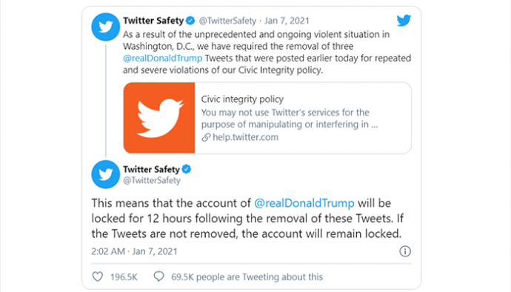511x292 pixels.
Task: Open the @realDonaldTrump mention in the second tweet
Action: (x=304, y=203)
